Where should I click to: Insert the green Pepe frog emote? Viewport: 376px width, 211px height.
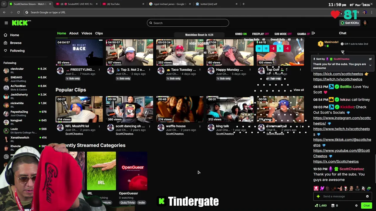tap(369, 188)
